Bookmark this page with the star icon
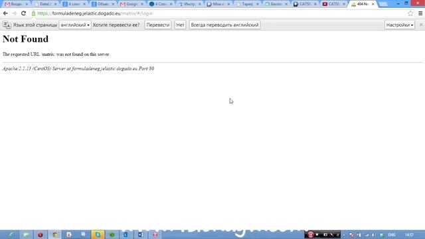The height and width of the screenshot is (239, 425). (x=410, y=13)
